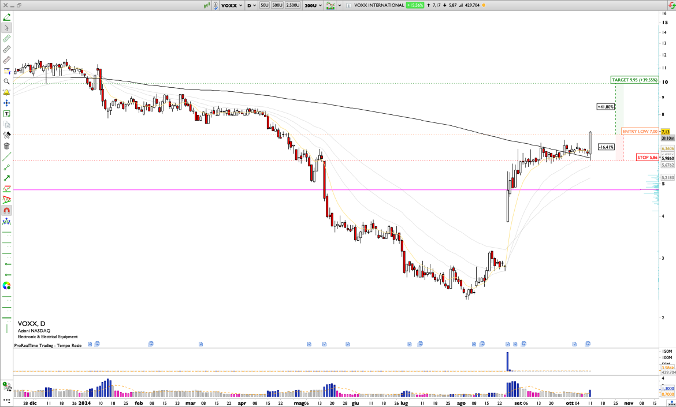
Task: Open the chart display style icon in toolbar
Action: [x=329, y=5]
